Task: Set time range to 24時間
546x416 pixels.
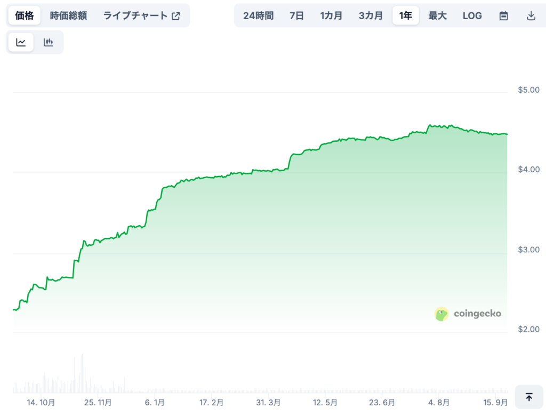Action: point(258,15)
